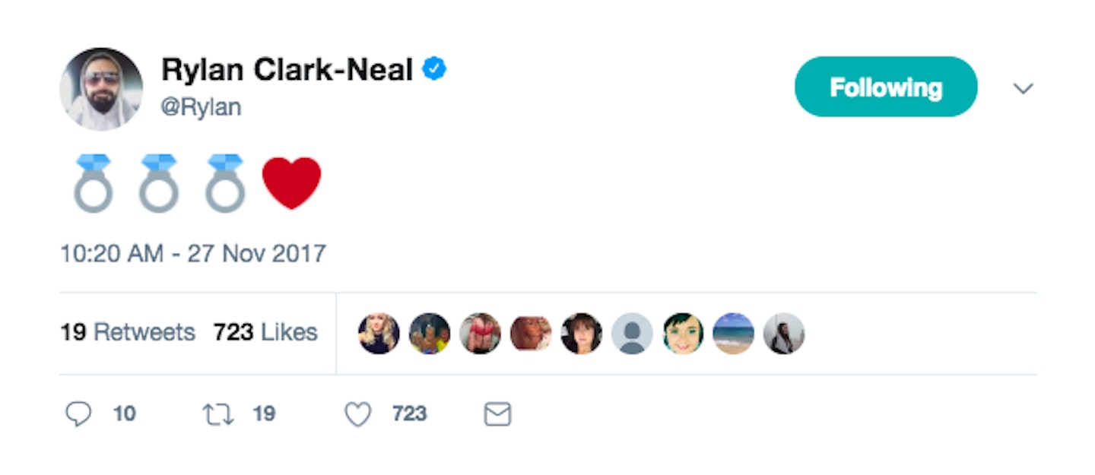The width and height of the screenshot is (1095, 475).
Task: Like the tweet with the heart outline icon
Action: click(358, 414)
